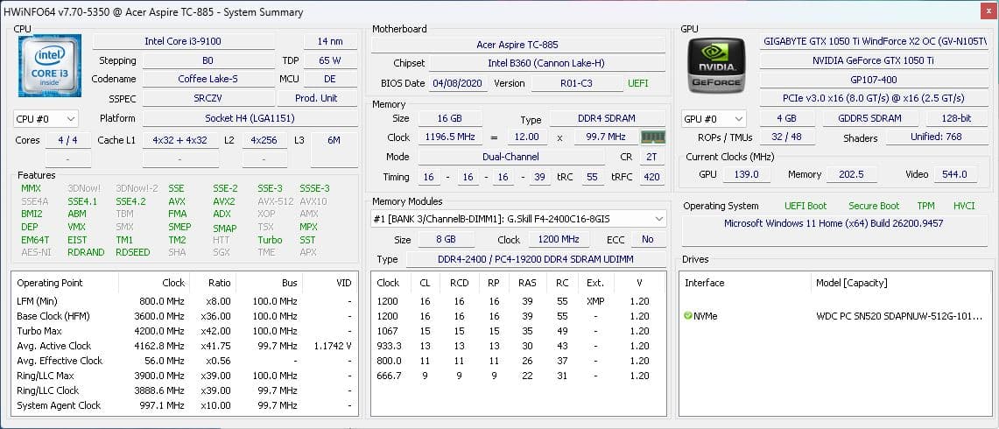Click the GIGABYTE GTX 1050 Ti WindForce field
Image resolution: width=999 pixels, height=429 pixels.
(x=874, y=41)
